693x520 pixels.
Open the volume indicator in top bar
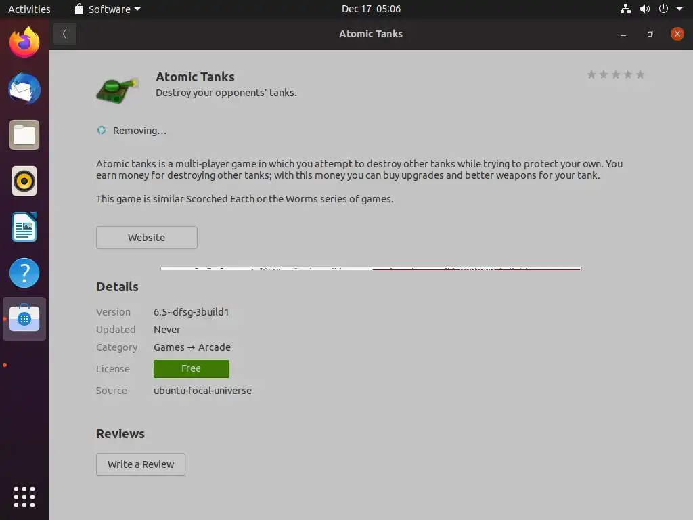[645, 9]
